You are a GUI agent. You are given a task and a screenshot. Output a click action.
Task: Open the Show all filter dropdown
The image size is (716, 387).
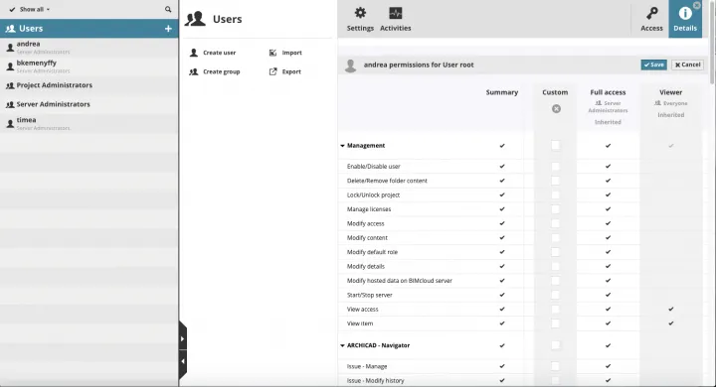[30, 9]
